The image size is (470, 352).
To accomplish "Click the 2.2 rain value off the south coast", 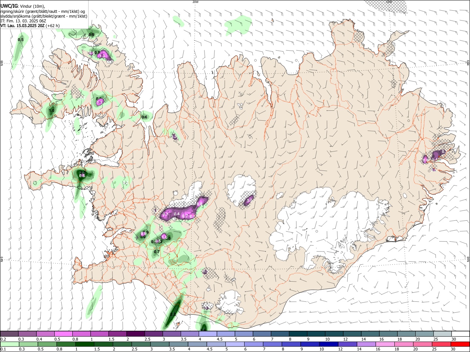I will (x=173, y=314).
